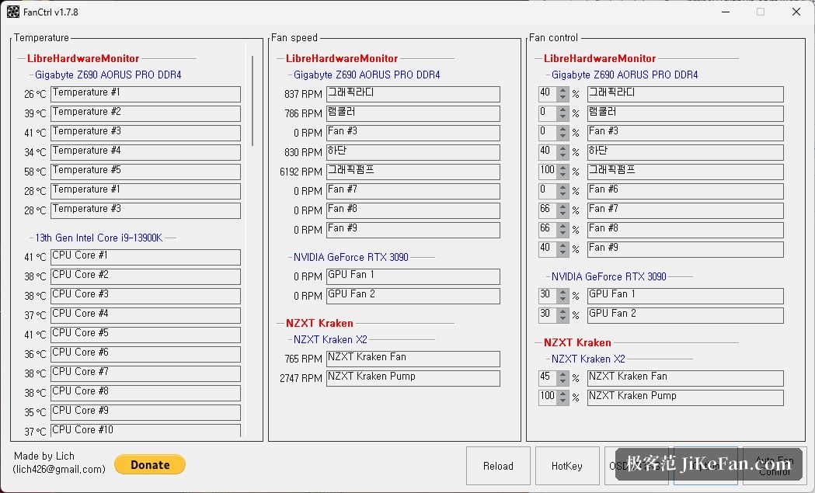Edit the CPU Core #7 name field
This screenshot has width=815, height=493.
(x=145, y=373)
